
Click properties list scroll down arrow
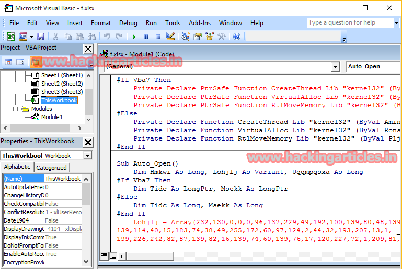[86, 262]
